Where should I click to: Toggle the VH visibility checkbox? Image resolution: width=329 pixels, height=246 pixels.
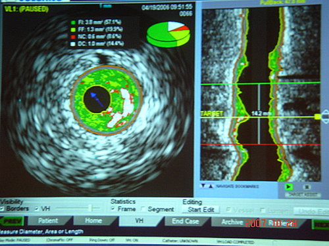point(37,209)
